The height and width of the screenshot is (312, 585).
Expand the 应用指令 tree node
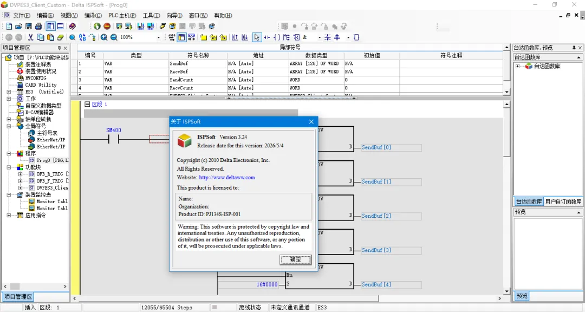(x=9, y=216)
